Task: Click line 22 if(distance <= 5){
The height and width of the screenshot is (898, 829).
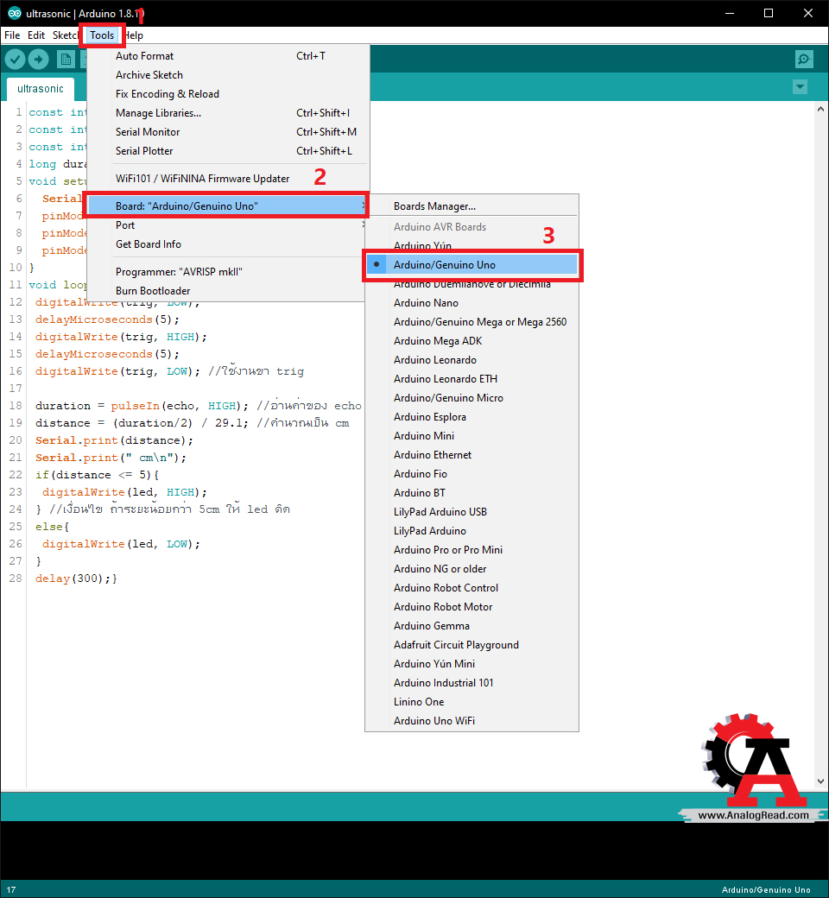Action: (x=97, y=475)
